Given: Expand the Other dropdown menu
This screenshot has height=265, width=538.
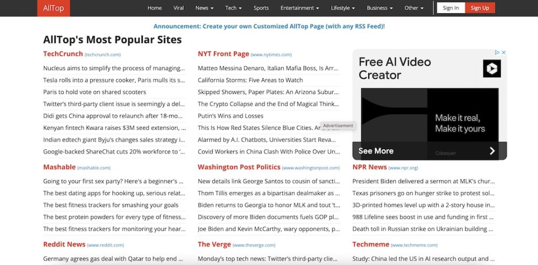Looking at the screenshot, I should [414, 8].
